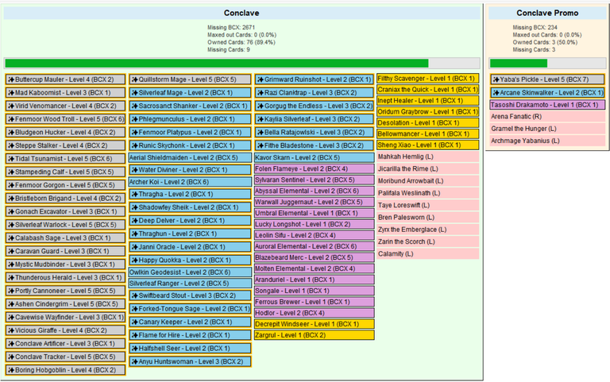The width and height of the screenshot is (610, 382).
Task: Select the Zargrul Level 1 card
Action: 315,335
